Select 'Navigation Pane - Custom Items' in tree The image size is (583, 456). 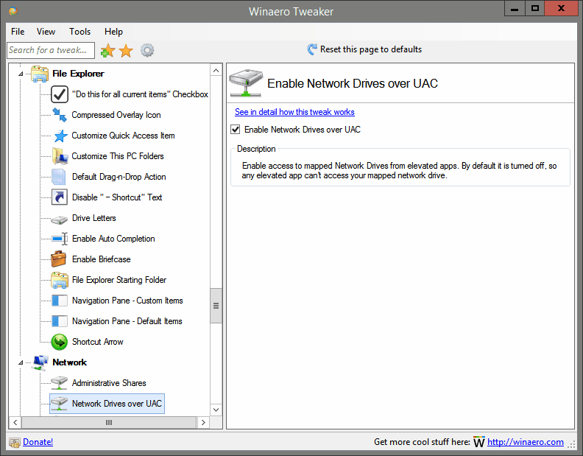point(127,301)
